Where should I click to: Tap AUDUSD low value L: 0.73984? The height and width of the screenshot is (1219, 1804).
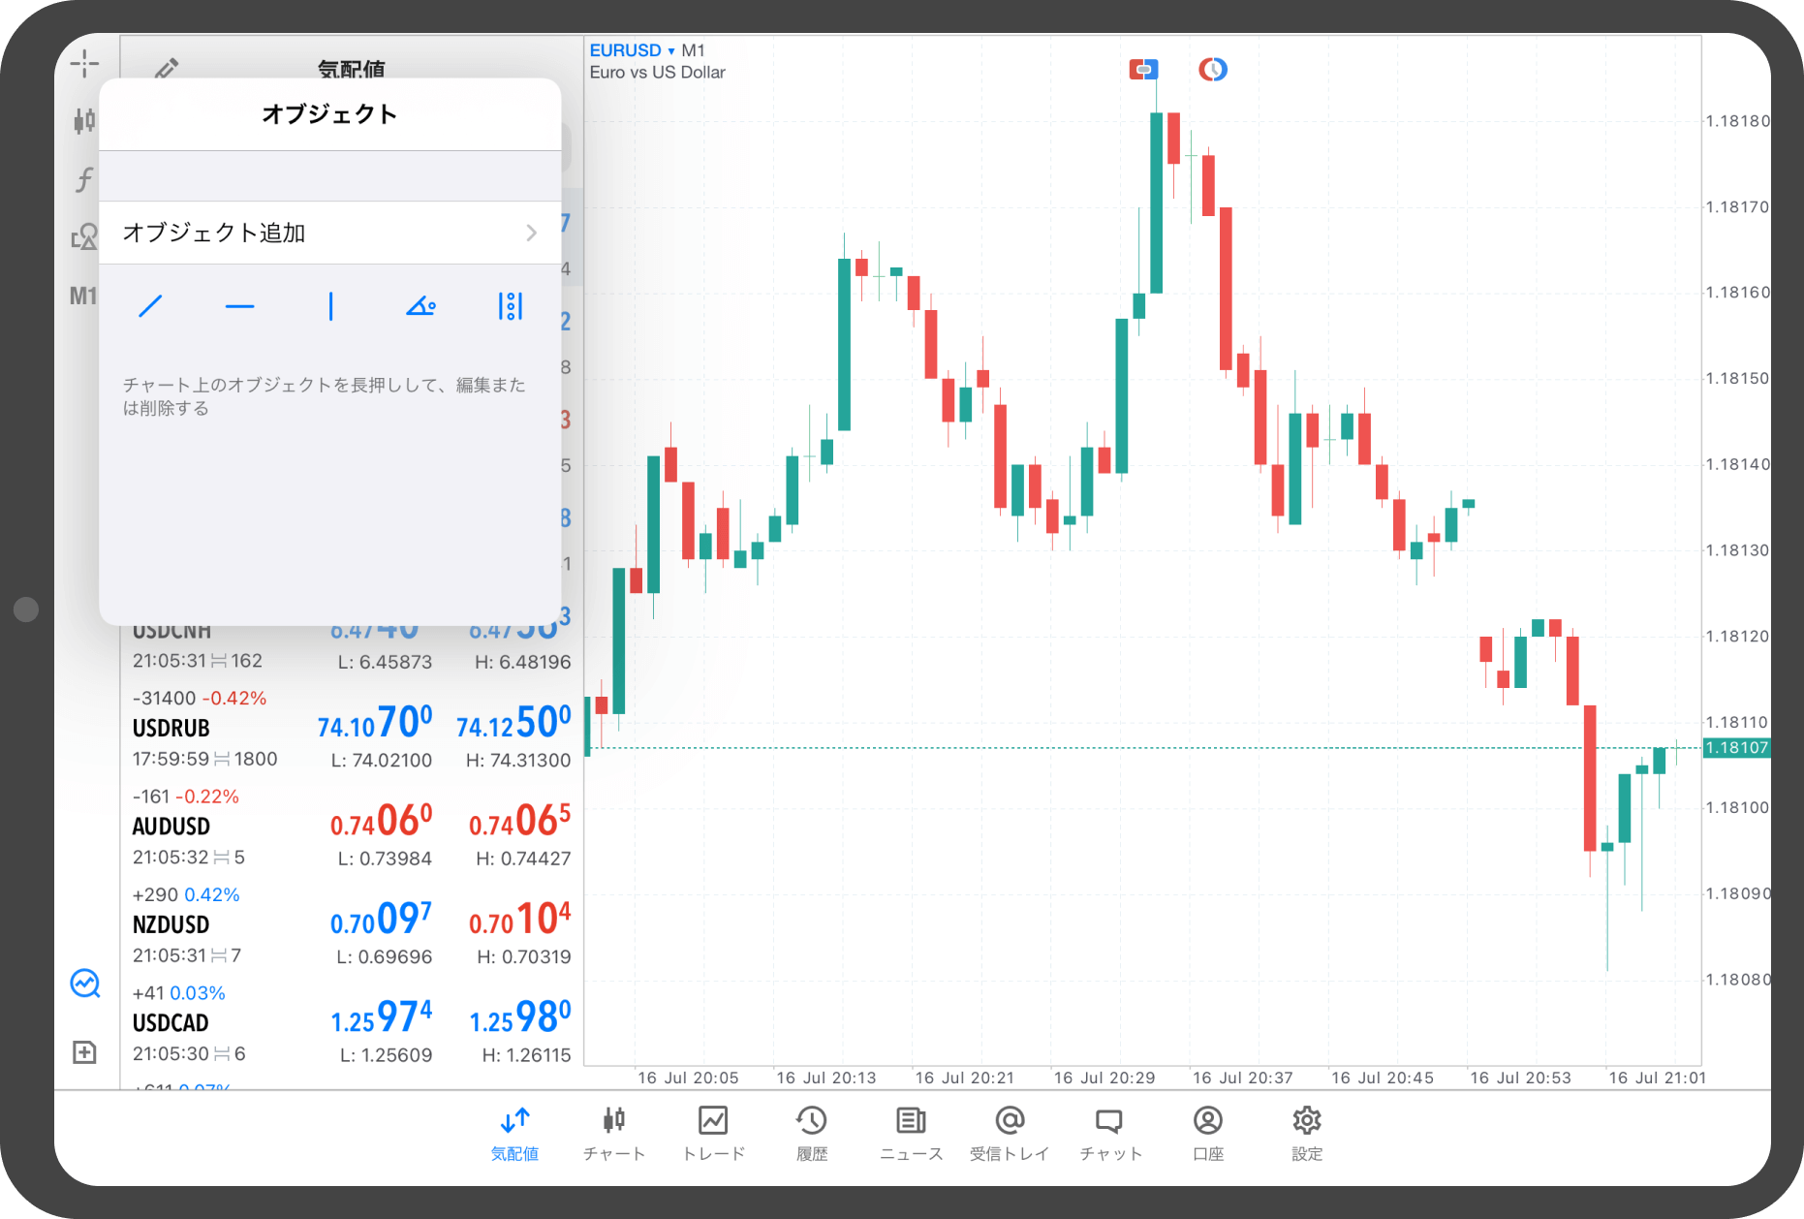[x=385, y=859]
